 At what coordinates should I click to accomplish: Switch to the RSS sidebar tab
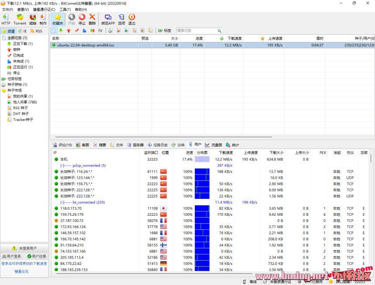(x=36, y=31)
